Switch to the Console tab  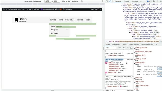coord(127,1)
